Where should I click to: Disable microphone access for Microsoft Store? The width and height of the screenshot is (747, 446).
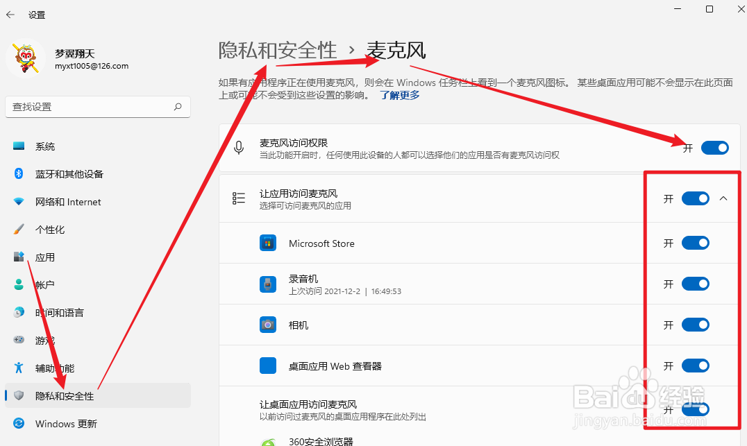coord(695,243)
